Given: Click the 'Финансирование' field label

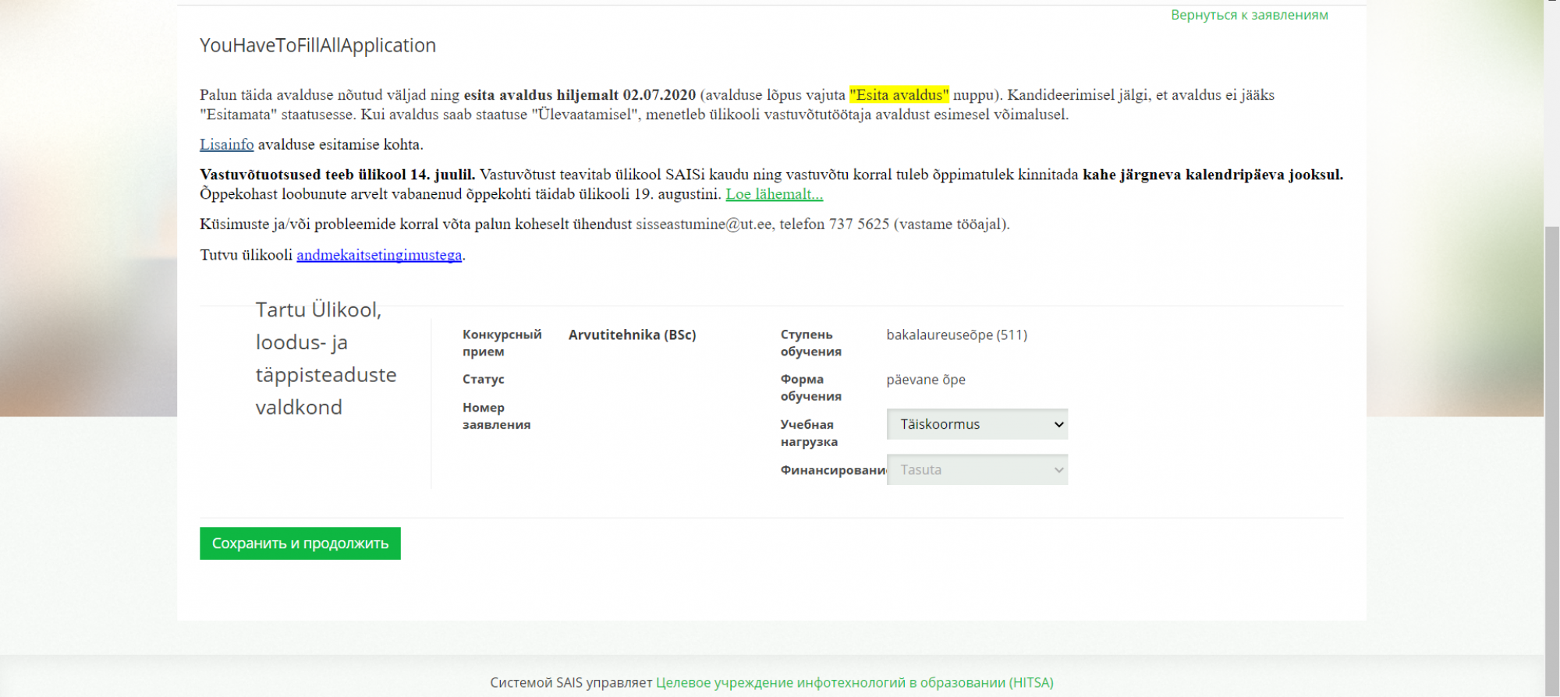Looking at the screenshot, I should coord(832,470).
